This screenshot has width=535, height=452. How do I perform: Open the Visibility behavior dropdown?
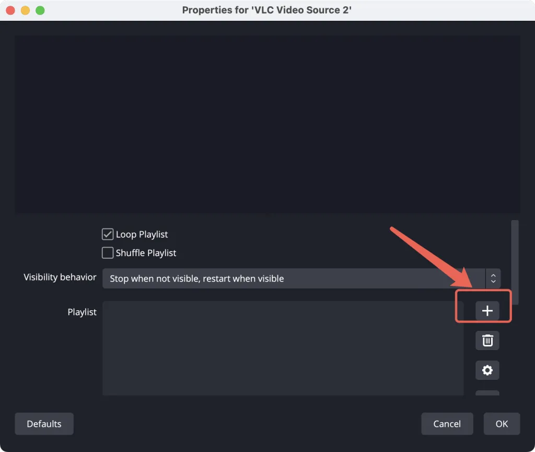tap(301, 279)
